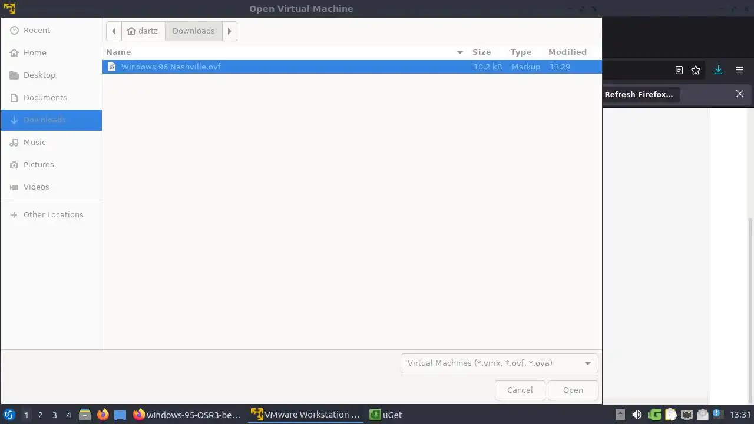Image resolution: width=754 pixels, height=424 pixels.
Task: Open the system start menu on taskbar
Action: click(x=9, y=415)
